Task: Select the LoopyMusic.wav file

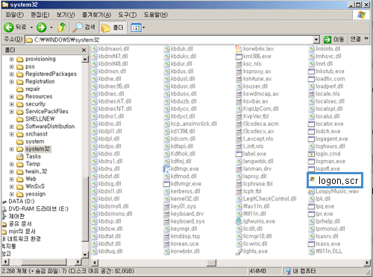Action: pyautogui.click(x=337, y=191)
